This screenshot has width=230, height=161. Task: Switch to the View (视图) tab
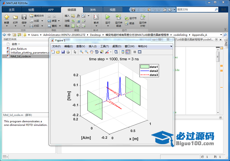(x=113, y=10)
